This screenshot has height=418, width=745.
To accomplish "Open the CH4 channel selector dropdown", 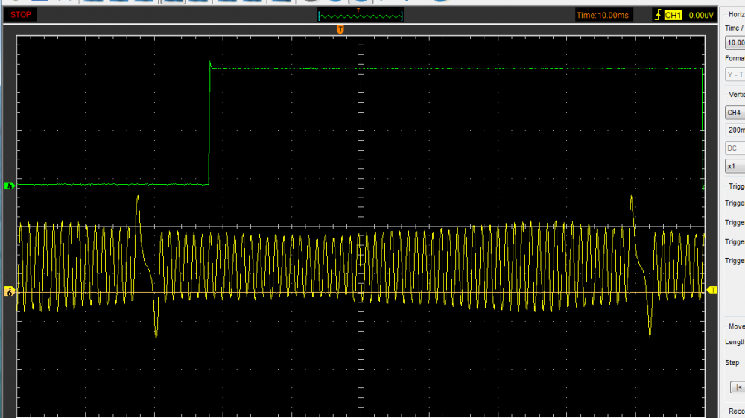I will 735,113.
